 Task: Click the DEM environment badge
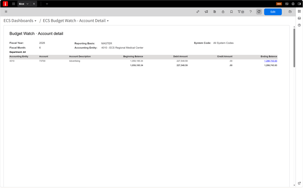[279, 4]
